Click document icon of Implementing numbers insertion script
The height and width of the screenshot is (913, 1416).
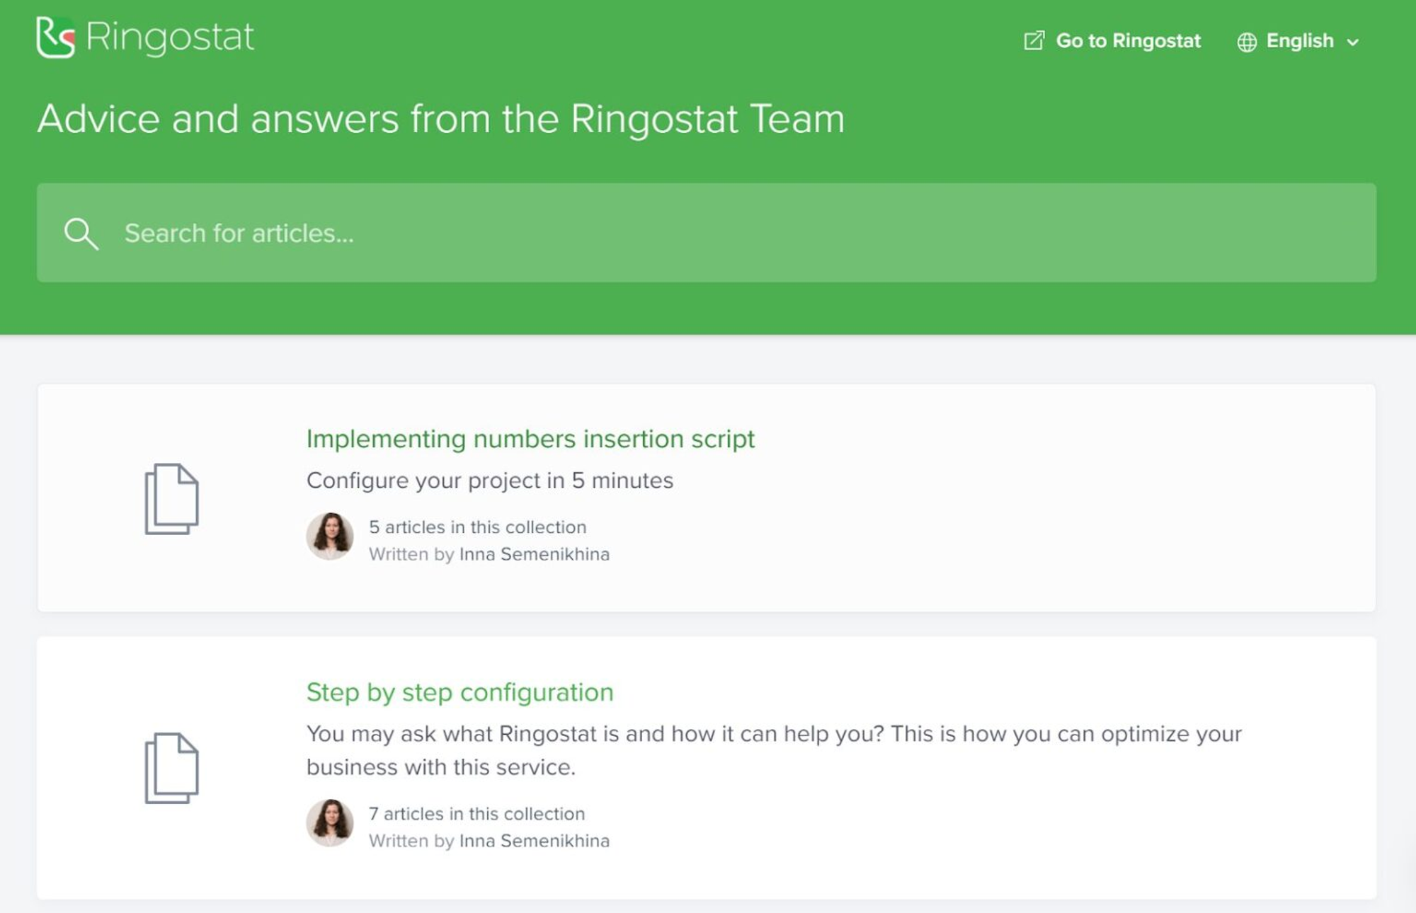(171, 498)
